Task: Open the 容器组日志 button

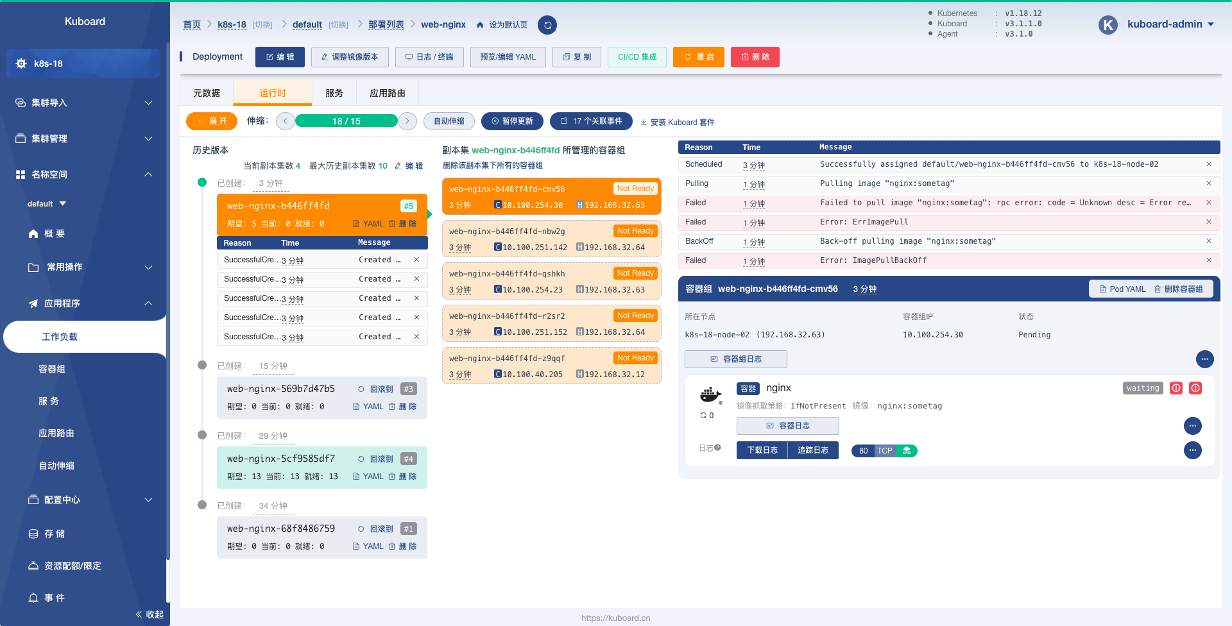Action: (x=736, y=359)
